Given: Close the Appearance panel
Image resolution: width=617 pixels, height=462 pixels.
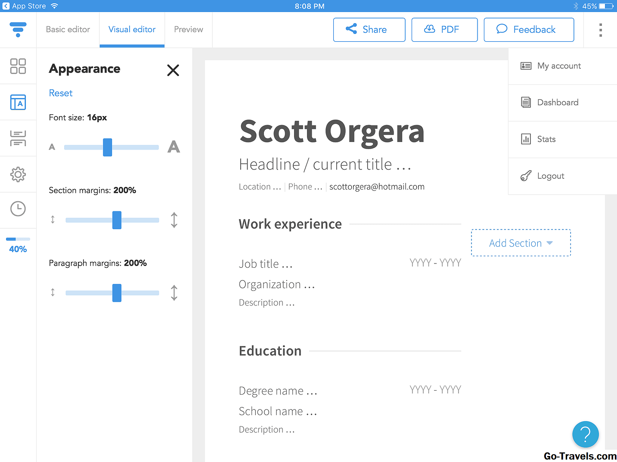Looking at the screenshot, I should 173,70.
